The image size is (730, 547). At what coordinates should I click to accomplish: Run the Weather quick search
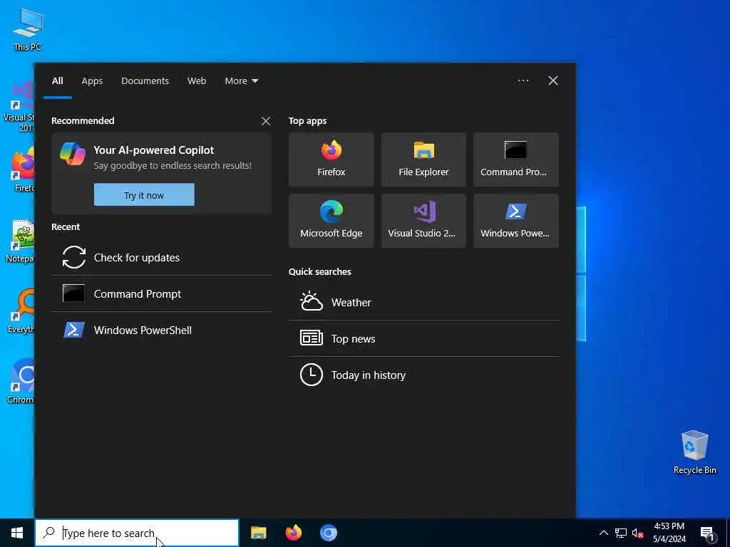point(423,302)
